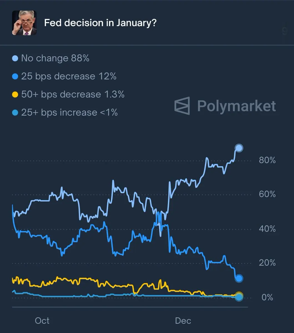
Task: Select the 25+ bps increase legend dot
Action: (16, 113)
